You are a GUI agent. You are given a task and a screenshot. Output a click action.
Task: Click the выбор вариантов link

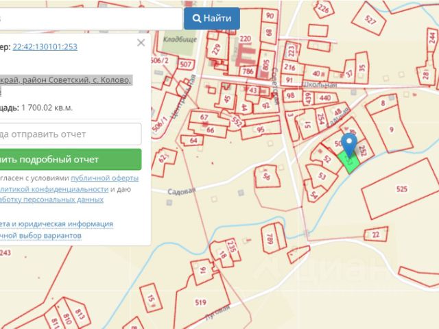click(41, 235)
